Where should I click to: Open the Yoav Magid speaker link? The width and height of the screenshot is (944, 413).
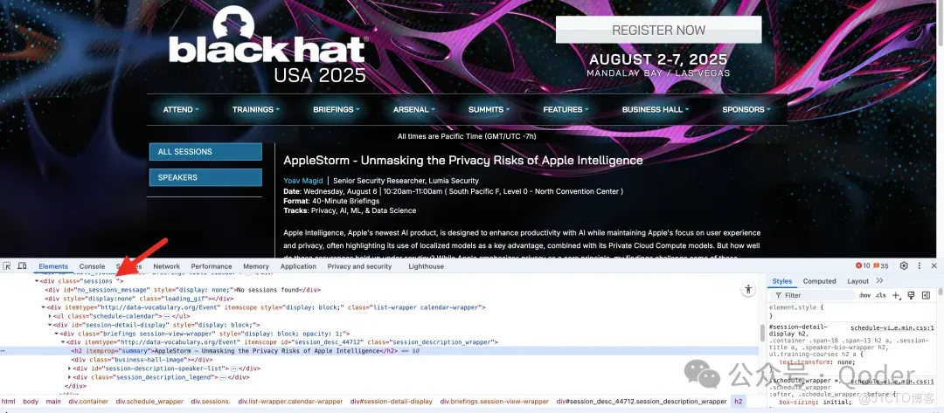[302, 181]
